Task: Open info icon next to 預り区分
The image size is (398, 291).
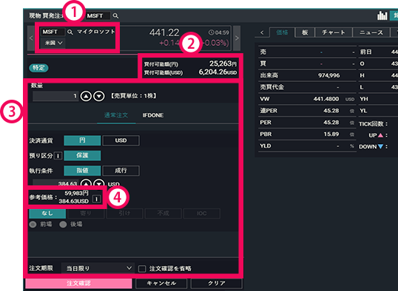Action: (x=58, y=156)
